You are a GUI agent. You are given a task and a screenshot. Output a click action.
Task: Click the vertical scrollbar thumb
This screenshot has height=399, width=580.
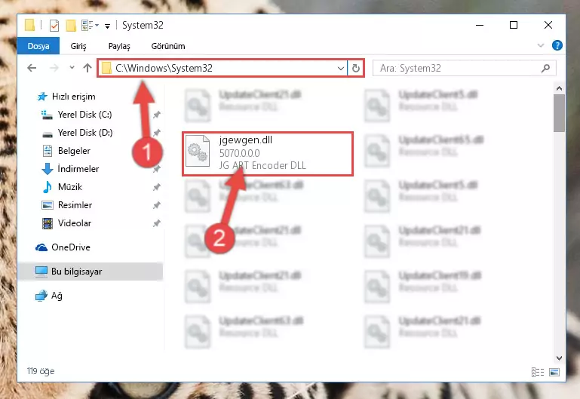pos(559,113)
